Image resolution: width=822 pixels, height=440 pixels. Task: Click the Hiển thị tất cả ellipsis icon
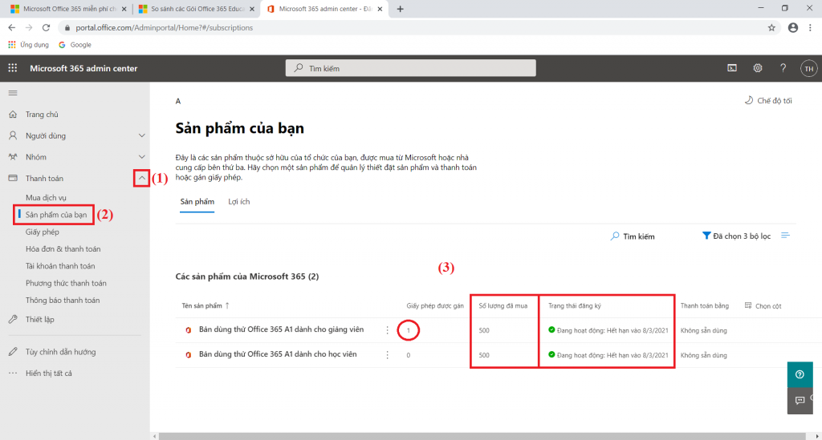click(x=13, y=373)
